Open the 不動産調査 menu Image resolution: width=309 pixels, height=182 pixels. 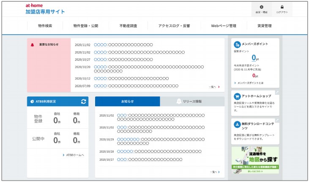(128, 26)
